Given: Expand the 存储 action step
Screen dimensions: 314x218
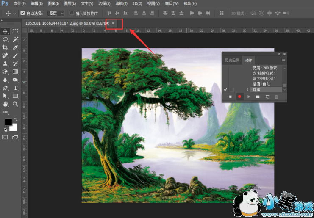Looking at the screenshot, I should [x=247, y=90].
